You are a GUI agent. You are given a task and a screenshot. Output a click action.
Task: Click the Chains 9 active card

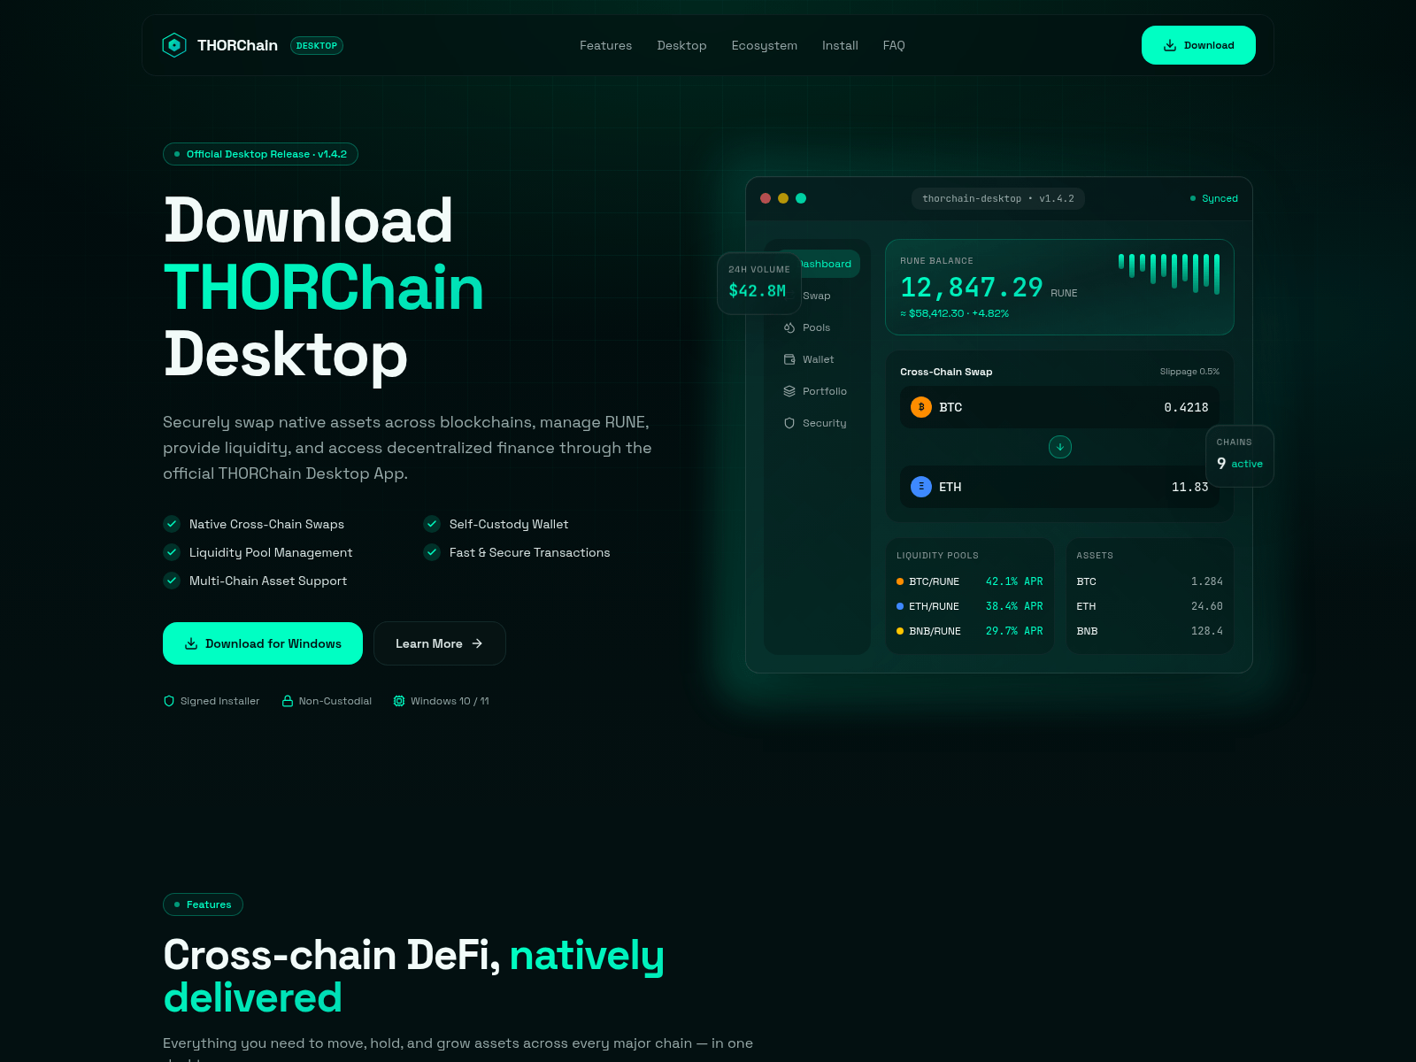click(x=1240, y=456)
